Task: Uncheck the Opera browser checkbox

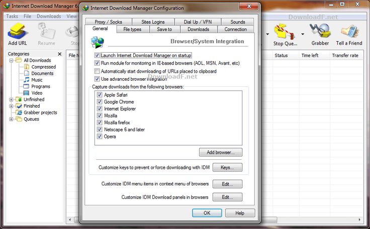Action: click(100, 136)
